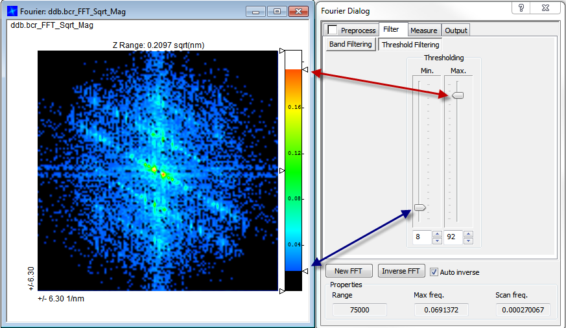Click the Min. threshold field showing 8
The height and width of the screenshot is (328, 566).
[422, 237]
